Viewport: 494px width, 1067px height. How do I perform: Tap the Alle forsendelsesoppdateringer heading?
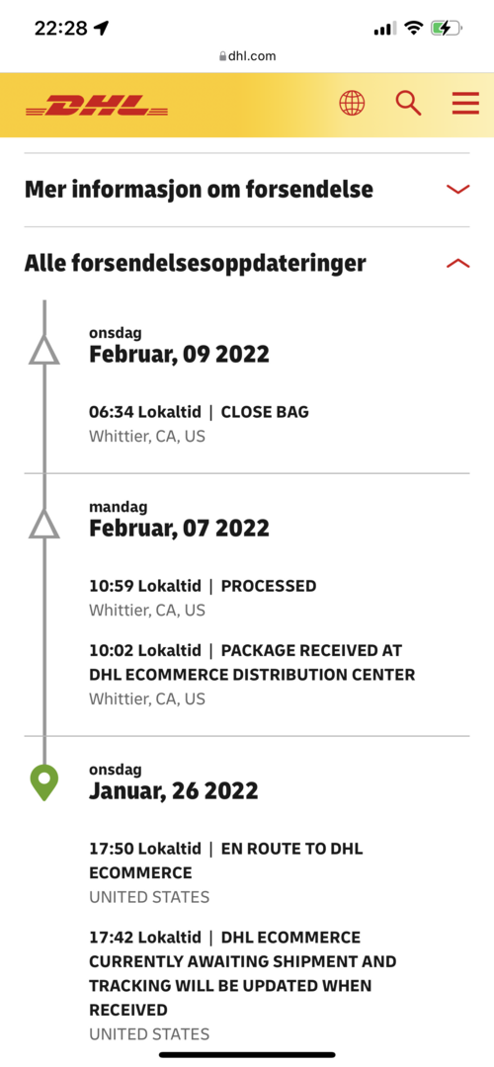[x=196, y=264]
